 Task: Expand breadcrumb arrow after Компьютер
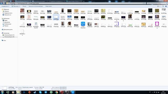click(x=16, y=3)
